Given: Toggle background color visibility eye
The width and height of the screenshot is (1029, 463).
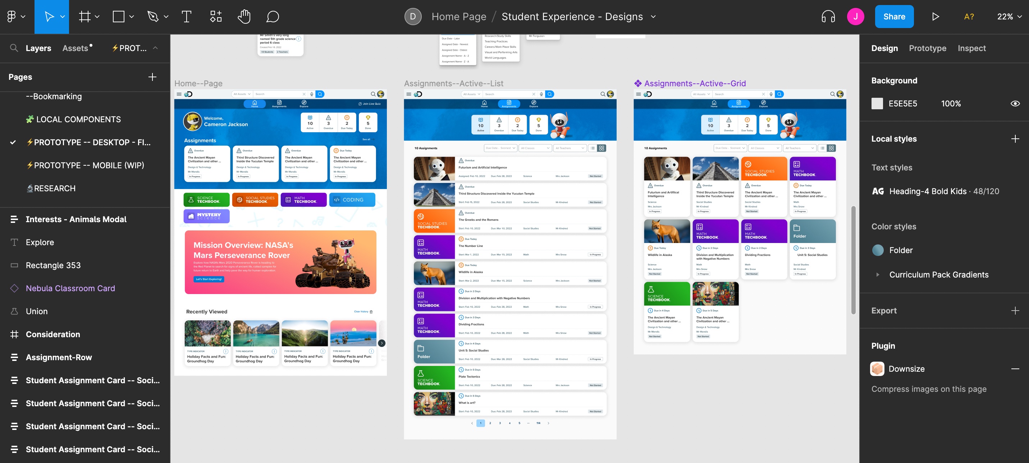Looking at the screenshot, I should pyautogui.click(x=1015, y=104).
